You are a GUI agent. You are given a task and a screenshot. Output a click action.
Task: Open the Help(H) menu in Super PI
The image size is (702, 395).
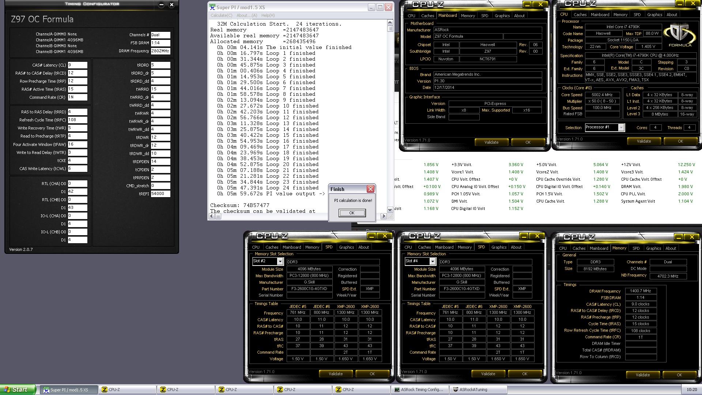pyautogui.click(x=268, y=15)
